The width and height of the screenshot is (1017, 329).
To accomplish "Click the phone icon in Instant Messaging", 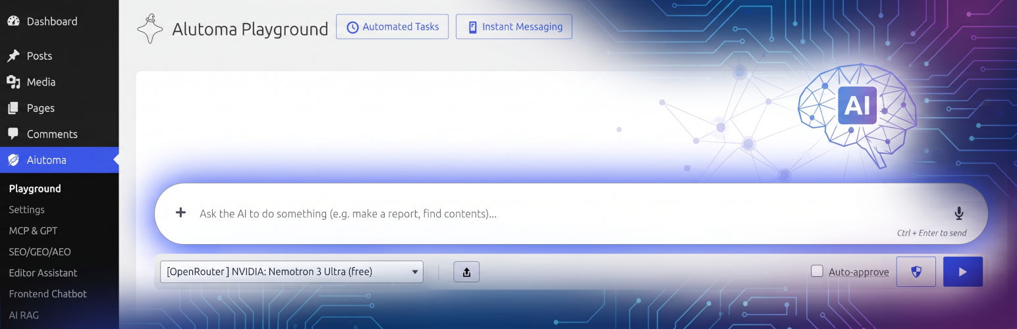I will tap(472, 28).
